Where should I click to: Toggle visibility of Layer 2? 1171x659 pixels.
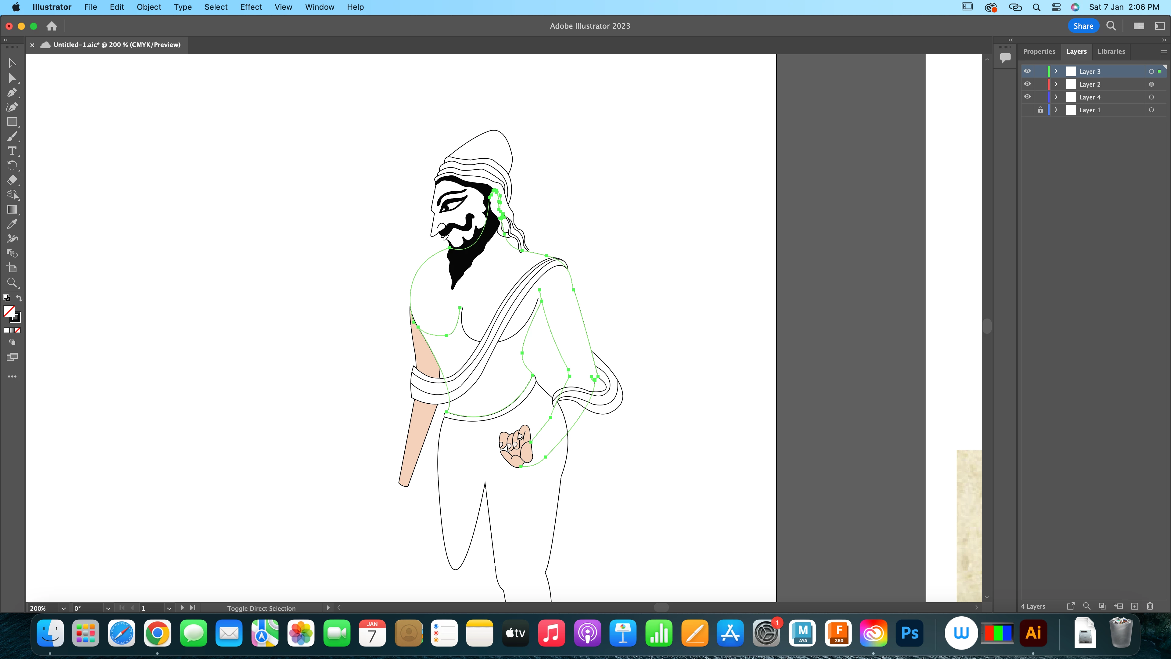tap(1027, 84)
